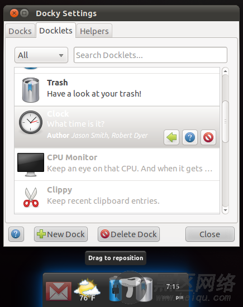
Task: Click the scrollbar down arrow
Action: point(225,210)
